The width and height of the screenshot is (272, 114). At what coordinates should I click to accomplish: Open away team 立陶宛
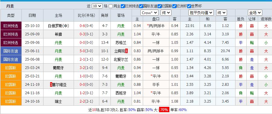point(120,51)
